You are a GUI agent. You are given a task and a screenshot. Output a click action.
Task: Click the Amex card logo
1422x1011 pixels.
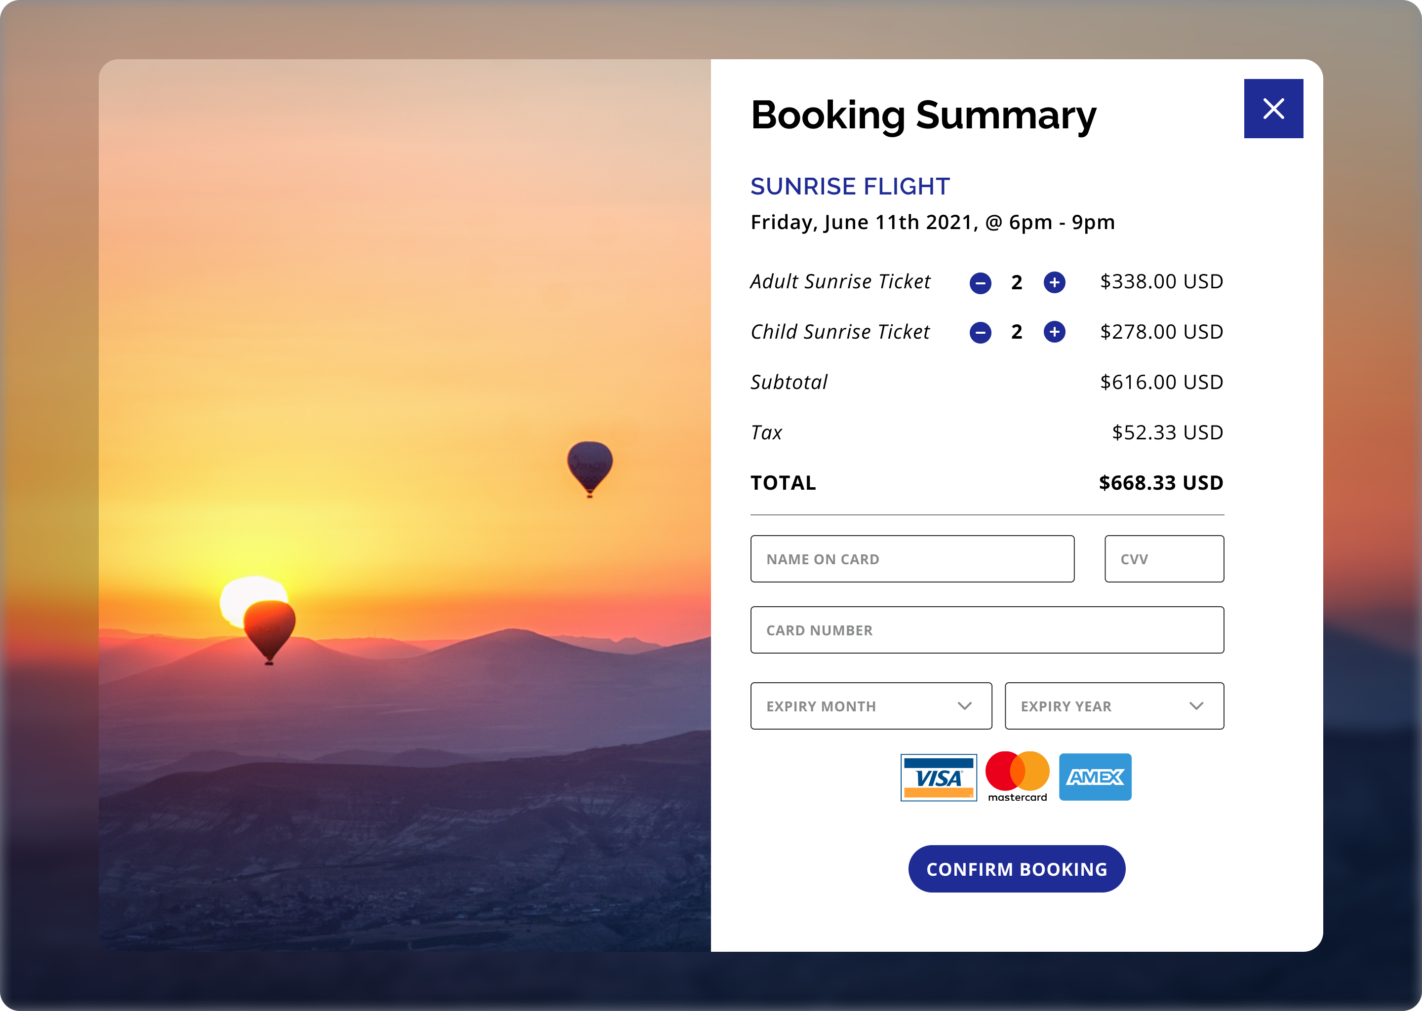(1095, 777)
